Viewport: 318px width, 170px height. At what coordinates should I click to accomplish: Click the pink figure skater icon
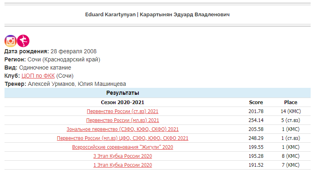(23, 41)
